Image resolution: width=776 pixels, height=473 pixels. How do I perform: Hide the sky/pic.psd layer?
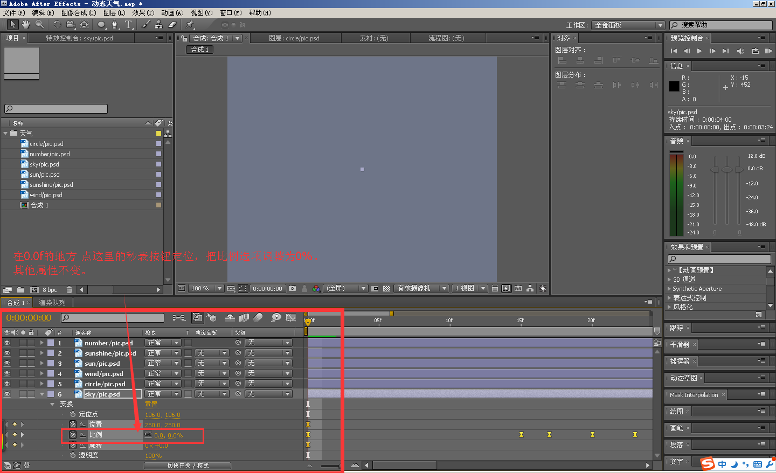pyautogui.click(x=7, y=394)
